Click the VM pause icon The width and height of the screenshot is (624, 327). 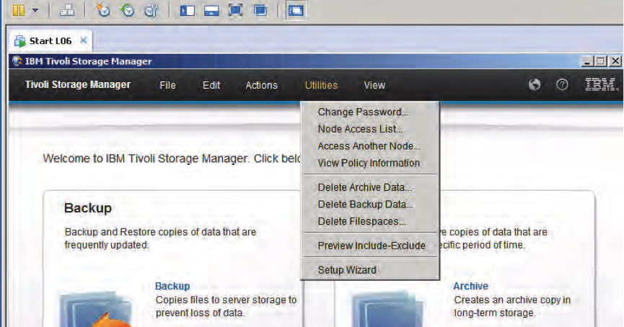(x=19, y=10)
